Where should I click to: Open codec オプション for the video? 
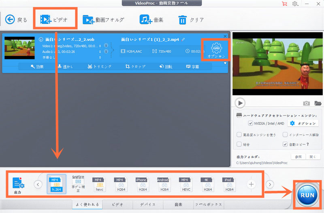click(x=216, y=50)
